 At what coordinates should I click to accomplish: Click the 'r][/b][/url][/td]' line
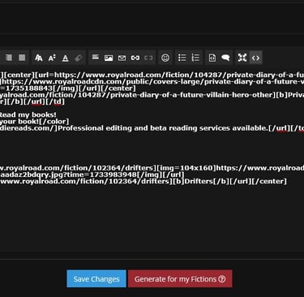[32, 101]
